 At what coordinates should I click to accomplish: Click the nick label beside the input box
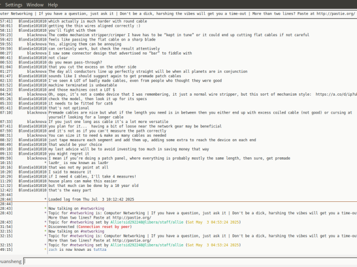coord(11,261)
